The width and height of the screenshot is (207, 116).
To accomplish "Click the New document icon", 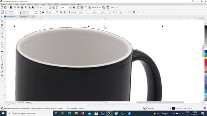I will (2, 7).
